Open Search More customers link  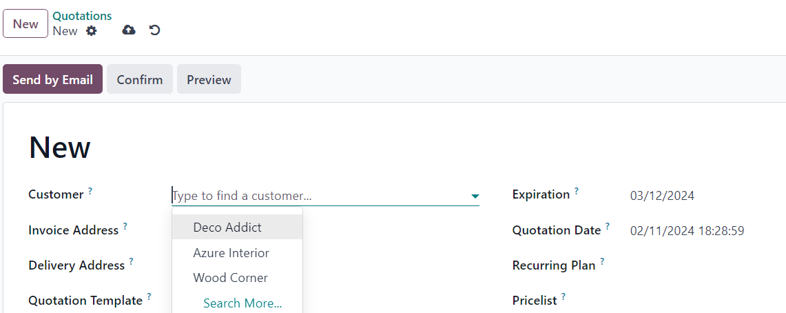click(242, 303)
